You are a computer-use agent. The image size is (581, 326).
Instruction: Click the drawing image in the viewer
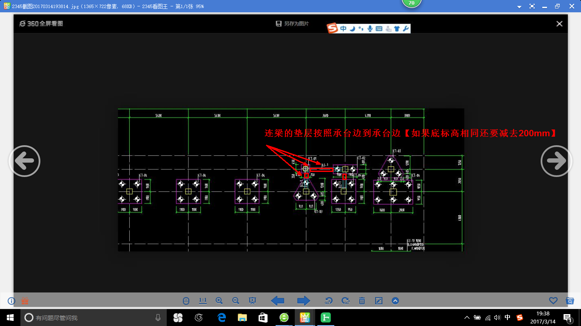(x=291, y=180)
